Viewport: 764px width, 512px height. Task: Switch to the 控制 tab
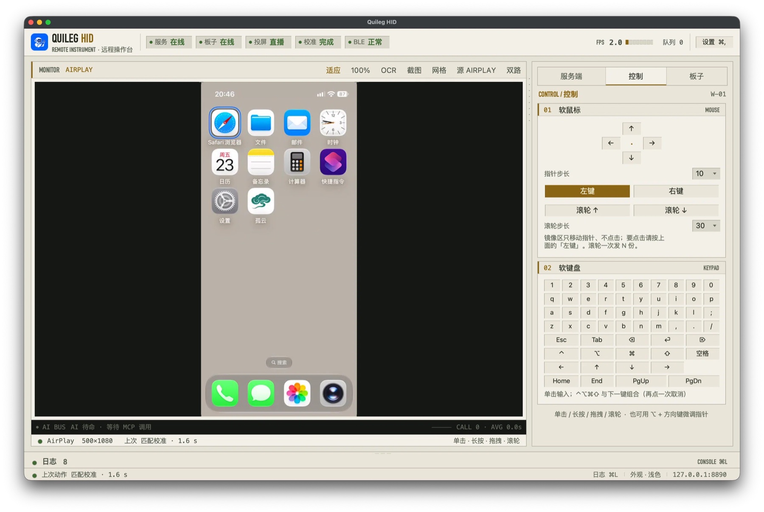pos(635,76)
